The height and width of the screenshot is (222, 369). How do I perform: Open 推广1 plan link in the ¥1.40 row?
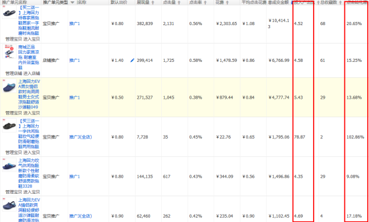[74, 61]
